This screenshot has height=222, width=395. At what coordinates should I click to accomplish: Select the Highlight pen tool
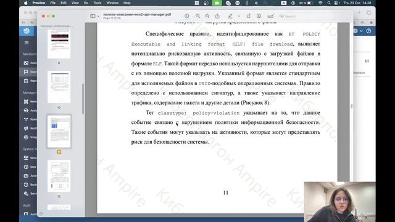tap(230, 16)
